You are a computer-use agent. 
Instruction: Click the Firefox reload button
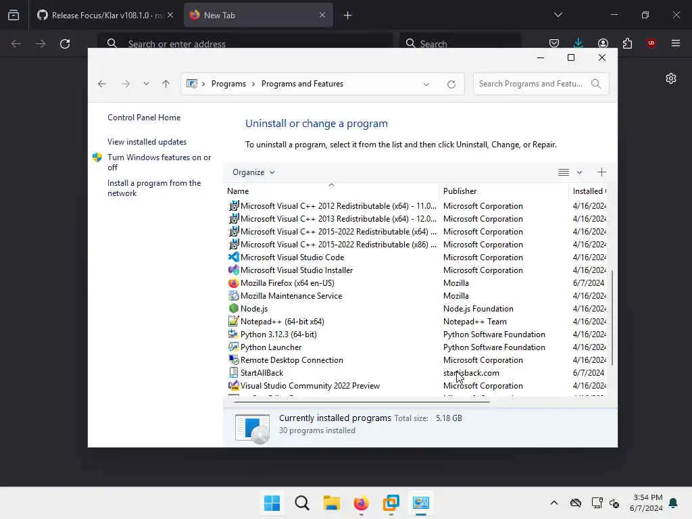[x=65, y=44]
